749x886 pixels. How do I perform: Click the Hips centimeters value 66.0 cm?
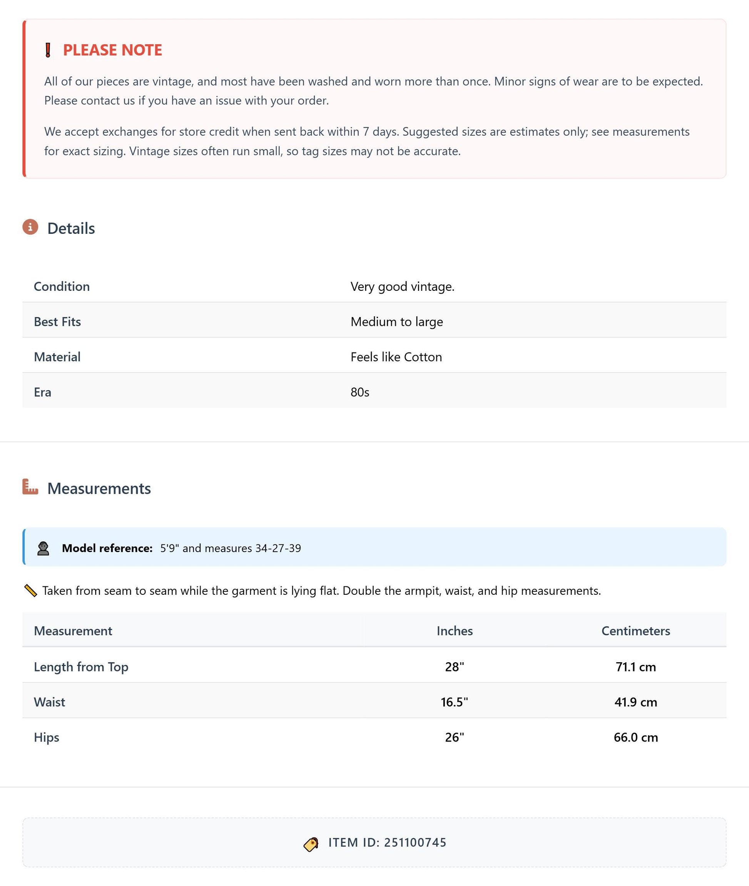(x=635, y=737)
